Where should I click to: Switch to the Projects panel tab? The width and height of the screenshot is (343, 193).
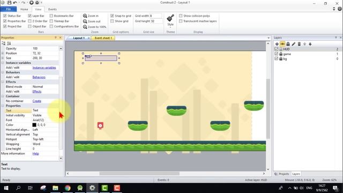282,174
